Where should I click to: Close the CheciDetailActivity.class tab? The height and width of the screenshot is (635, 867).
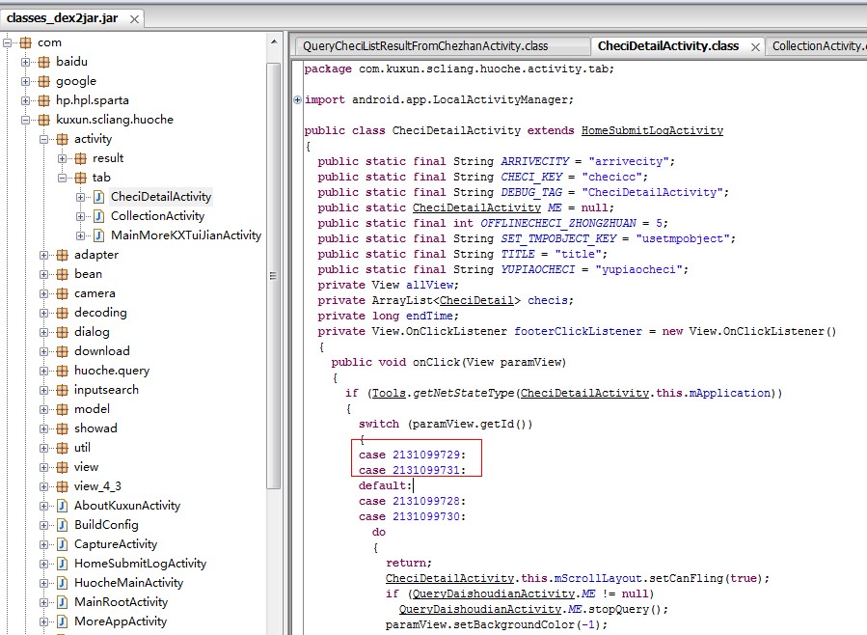pyautogui.click(x=754, y=46)
